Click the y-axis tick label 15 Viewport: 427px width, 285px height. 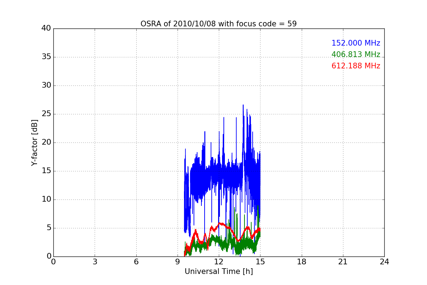pos(46,171)
